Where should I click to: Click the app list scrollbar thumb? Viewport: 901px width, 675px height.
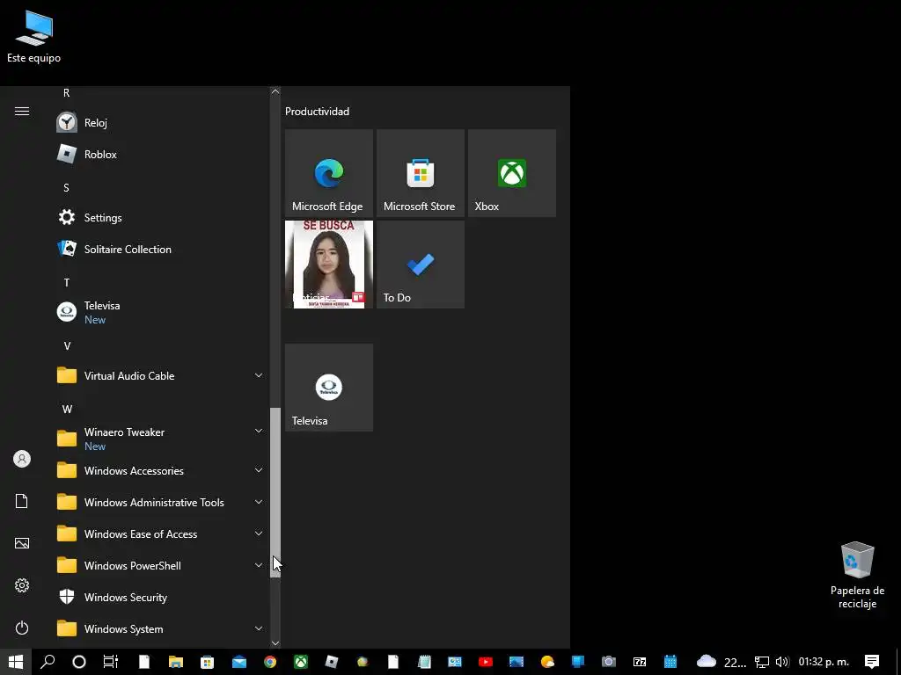click(275, 492)
